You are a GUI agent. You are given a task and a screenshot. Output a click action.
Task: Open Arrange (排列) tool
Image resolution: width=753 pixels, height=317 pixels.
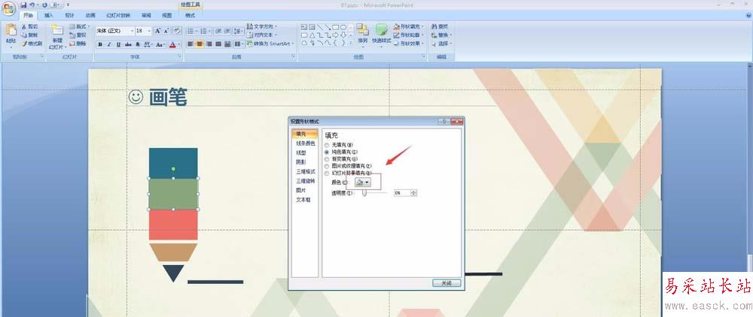click(x=363, y=35)
